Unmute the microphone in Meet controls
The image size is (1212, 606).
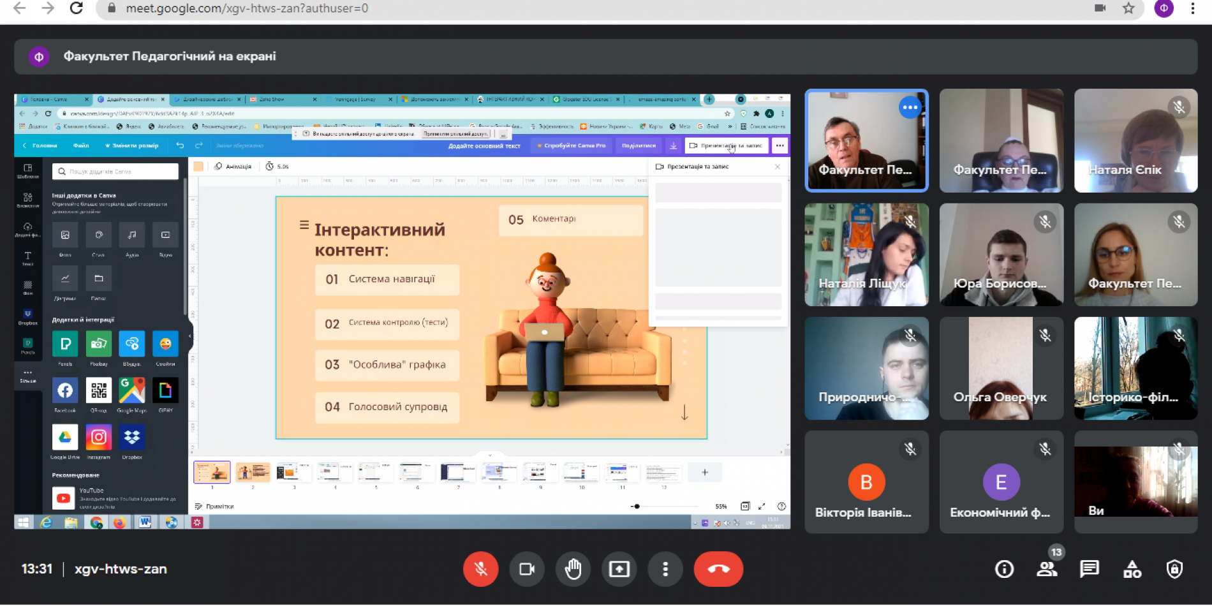pyautogui.click(x=480, y=569)
